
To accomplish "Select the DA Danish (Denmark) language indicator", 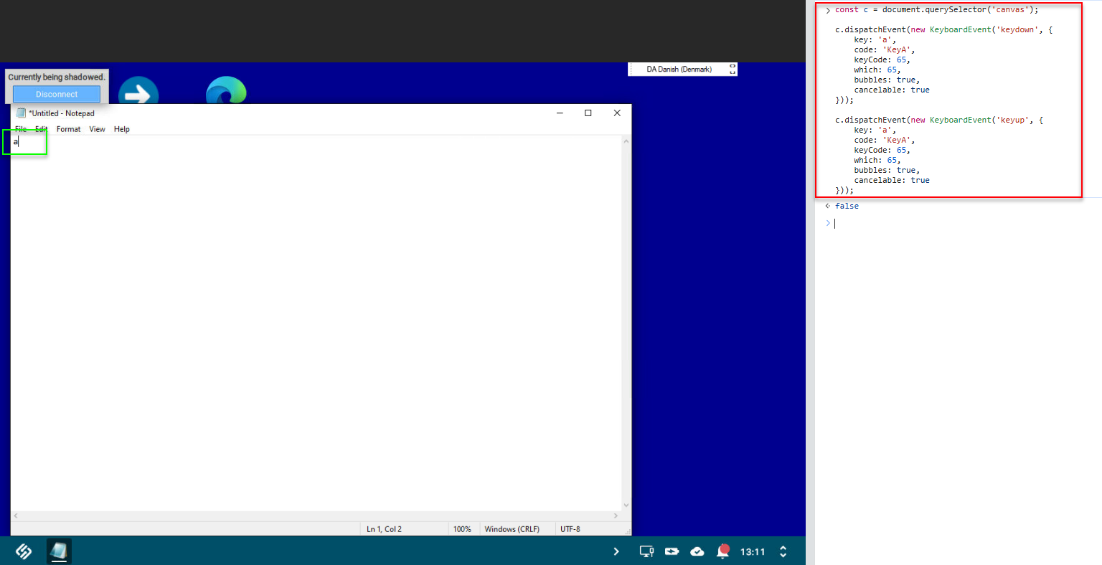I will [x=679, y=69].
